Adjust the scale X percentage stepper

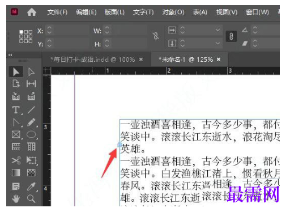pos(182,30)
